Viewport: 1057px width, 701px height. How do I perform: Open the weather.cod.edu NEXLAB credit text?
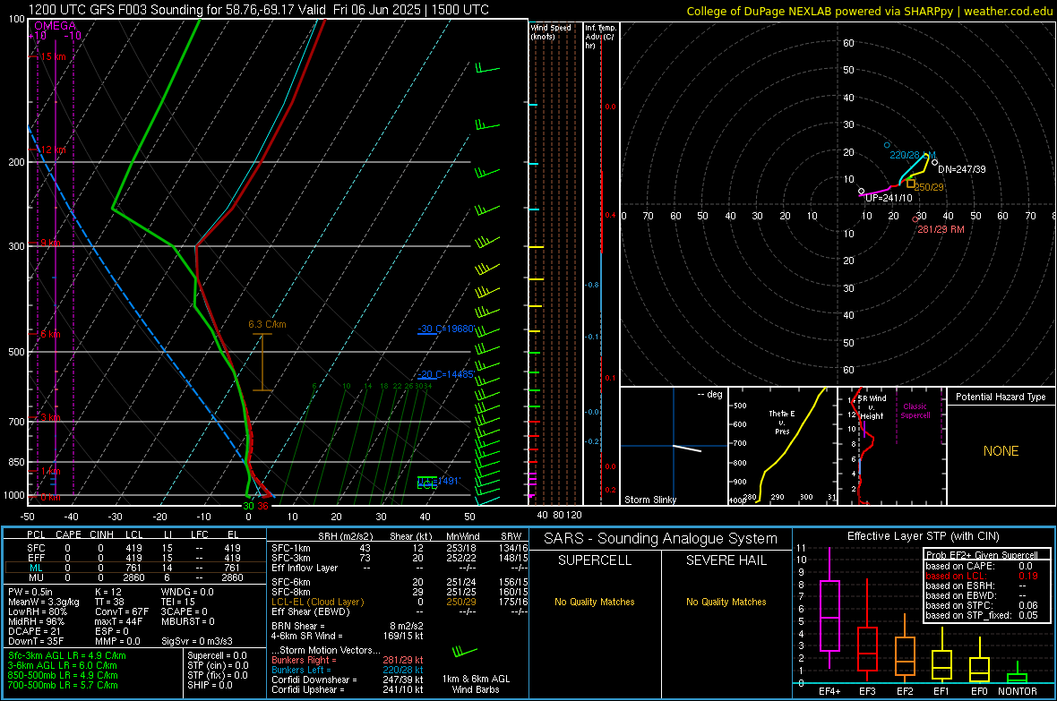click(x=869, y=11)
